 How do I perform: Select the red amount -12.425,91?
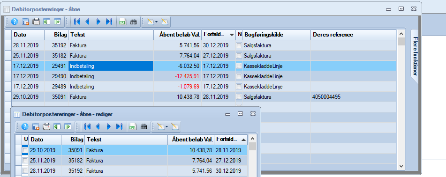coord(177,76)
